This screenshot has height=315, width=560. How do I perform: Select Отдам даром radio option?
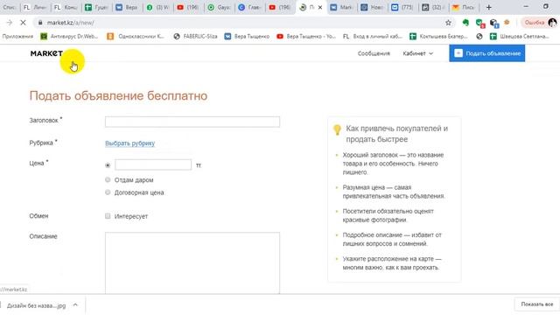pos(108,179)
